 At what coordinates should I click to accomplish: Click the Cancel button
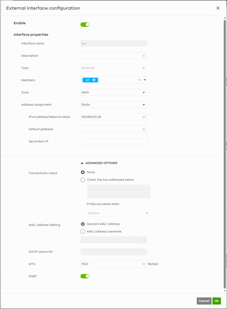pos(204,301)
